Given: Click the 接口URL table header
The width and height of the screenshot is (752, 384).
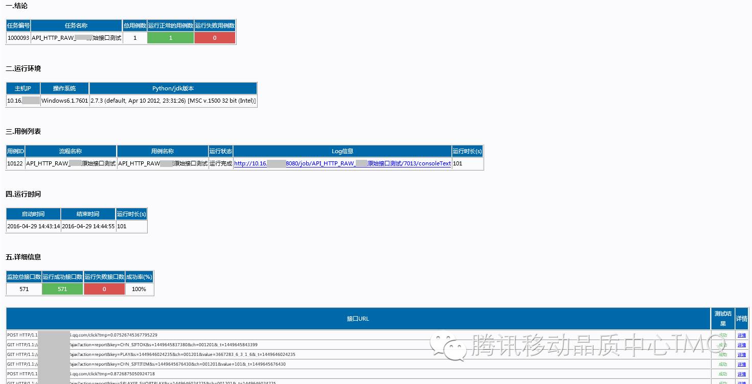Looking at the screenshot, I should pos(358,319).
